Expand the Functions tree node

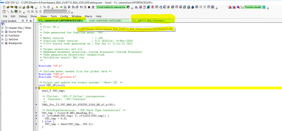[x=3, y=35]
